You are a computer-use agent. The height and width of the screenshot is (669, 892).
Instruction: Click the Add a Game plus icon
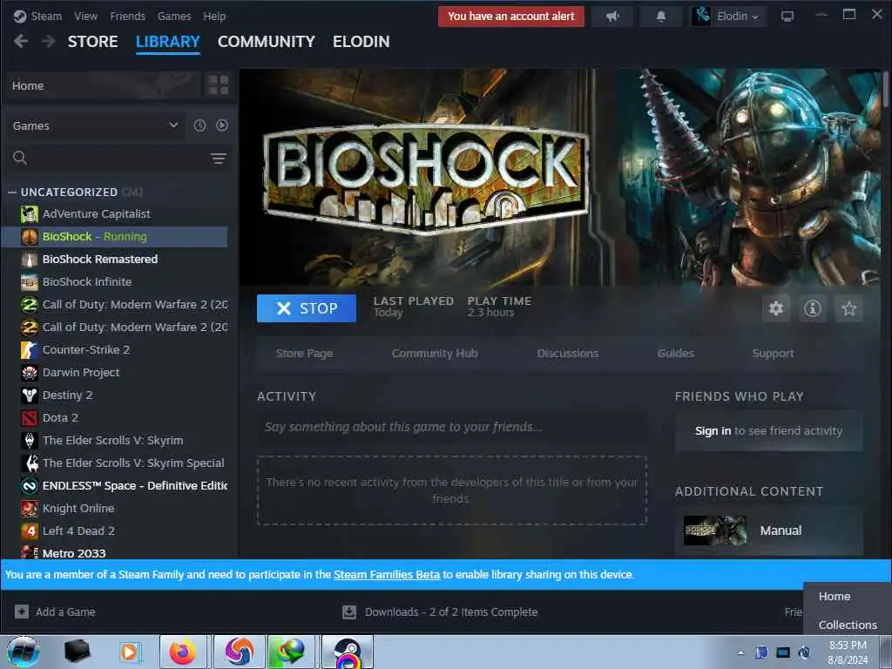(22, 612)
